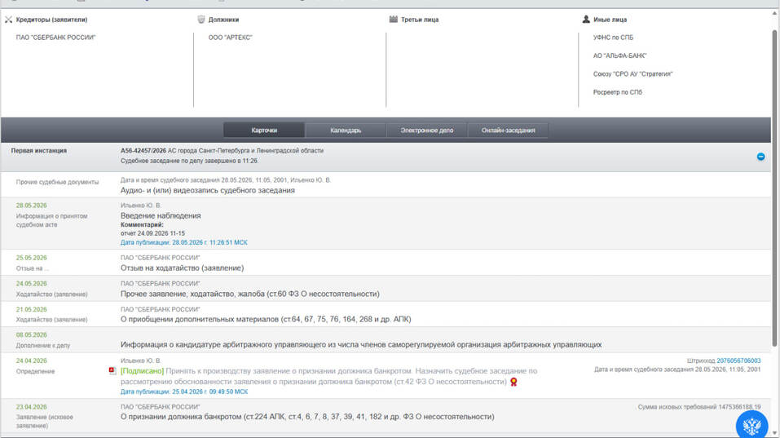The image size is (780, 438).
Task: Click case number А56-42457/2026
Action: pos(143,151)
